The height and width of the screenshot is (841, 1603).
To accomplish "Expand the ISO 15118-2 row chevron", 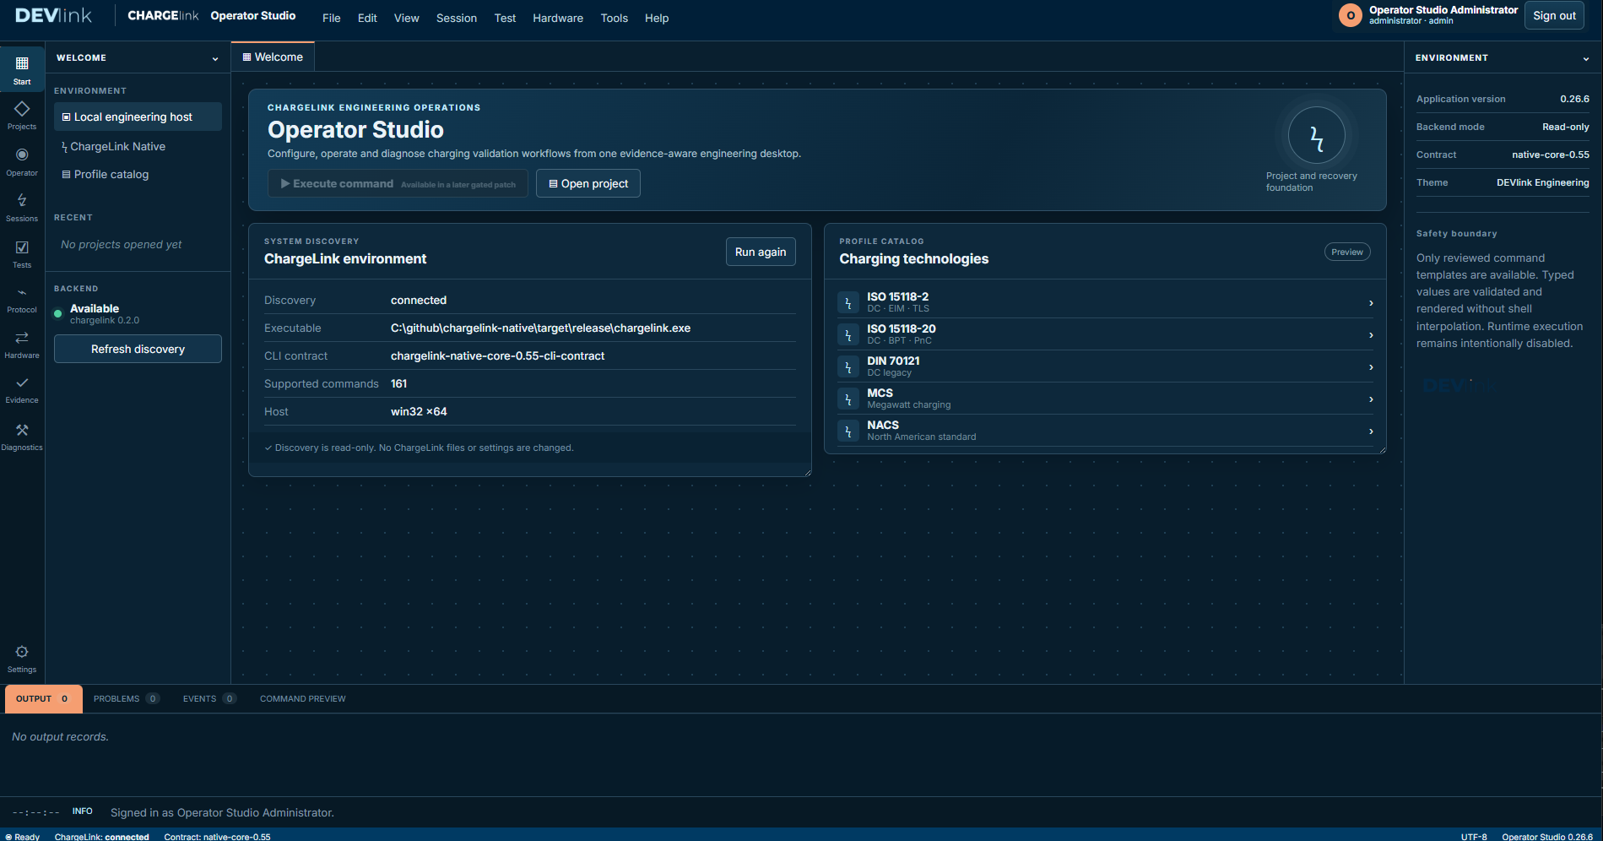I will tap(1371, 302).
